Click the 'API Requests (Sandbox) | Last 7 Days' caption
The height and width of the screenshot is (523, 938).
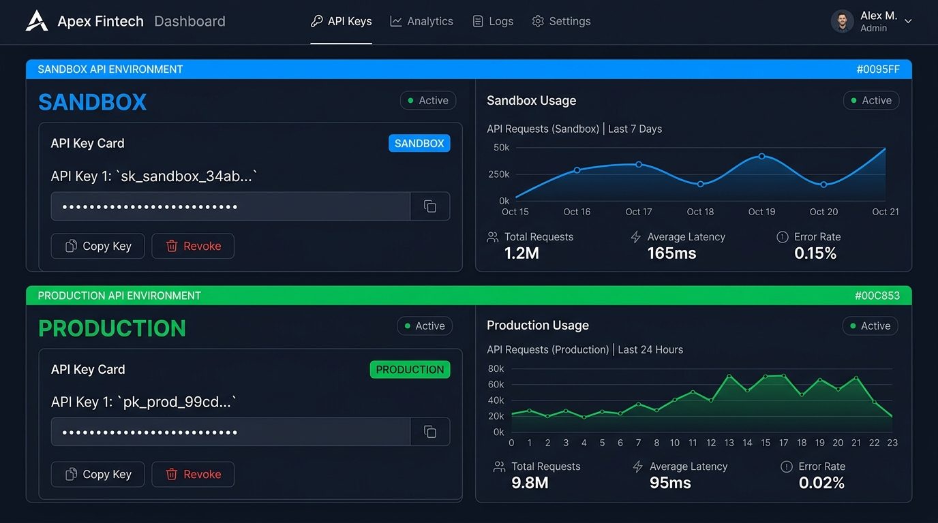(x=574, y=129)
